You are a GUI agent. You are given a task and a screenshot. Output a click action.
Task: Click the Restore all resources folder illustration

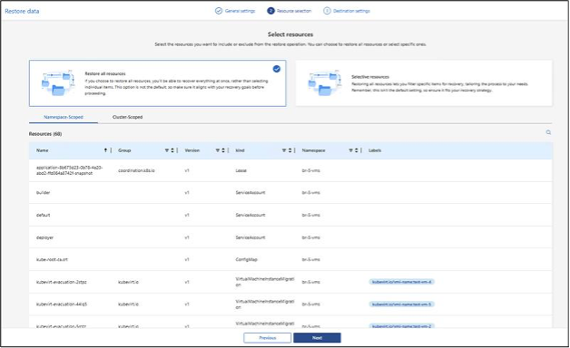[x=58, y=83]
